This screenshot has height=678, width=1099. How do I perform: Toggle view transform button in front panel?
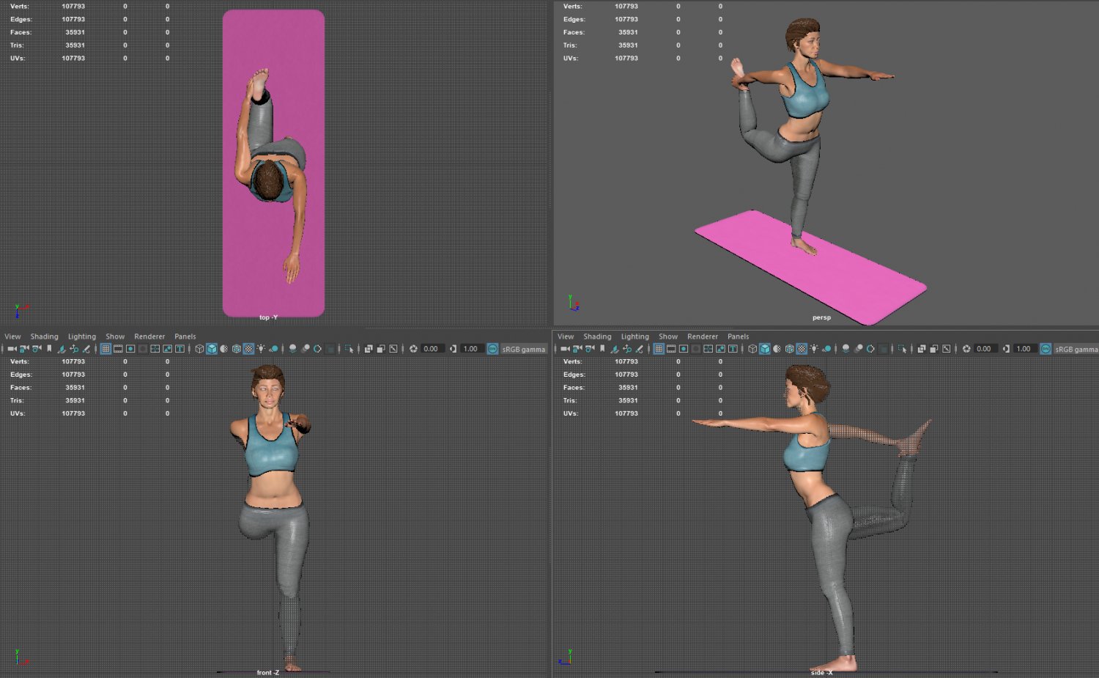pyautogui.click(x=492, y=349)
